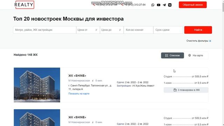
Task: Switch to На карте map view
Action: click(196, 55)
